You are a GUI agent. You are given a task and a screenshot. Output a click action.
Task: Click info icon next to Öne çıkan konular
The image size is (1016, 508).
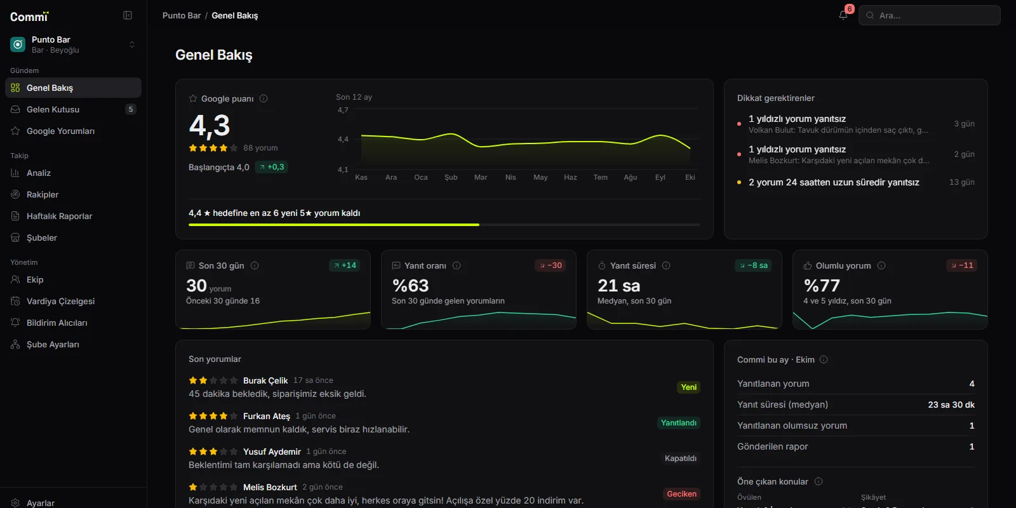(x=819, y=481)
